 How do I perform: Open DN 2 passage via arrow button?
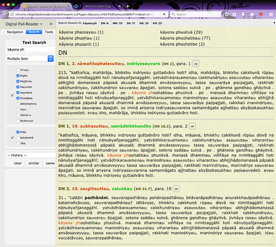coord(196,64)
